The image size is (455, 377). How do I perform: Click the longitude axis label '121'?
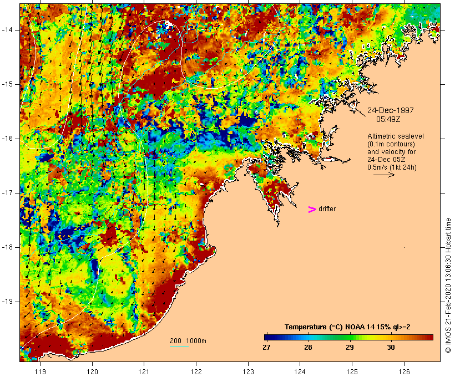[144, 371]
